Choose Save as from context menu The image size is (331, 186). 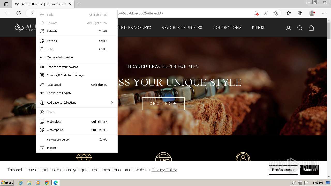(x=77, y=41)
